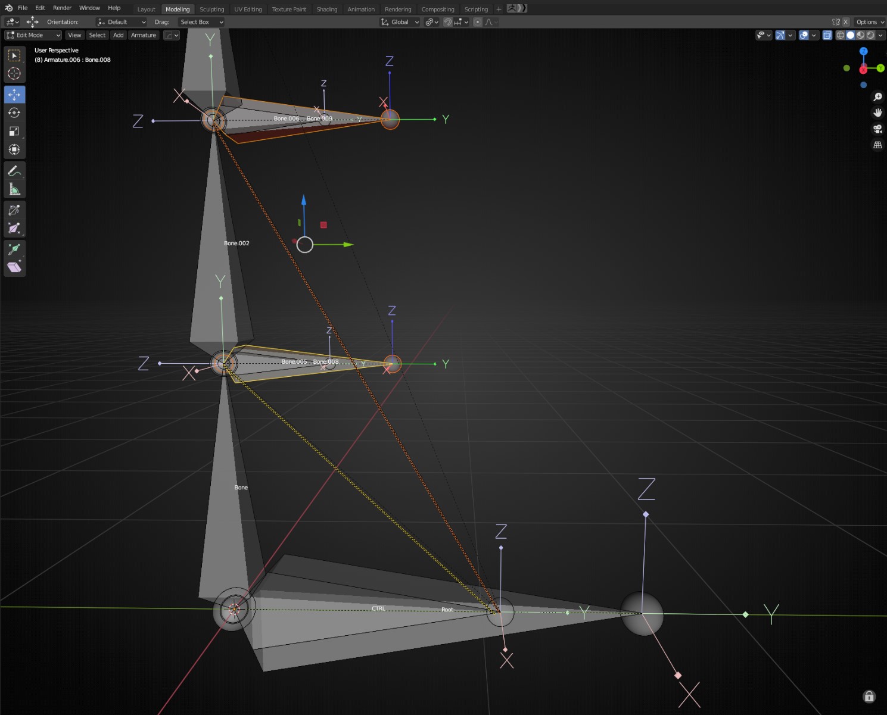Open the Add header menu

pos(119,35)
